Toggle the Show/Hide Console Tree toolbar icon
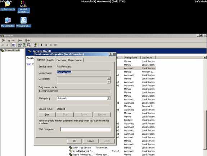Screen dimensions: 207x156 point(14,45)
